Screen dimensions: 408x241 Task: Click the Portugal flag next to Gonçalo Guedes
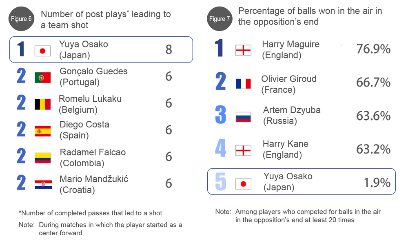[43, 78]
